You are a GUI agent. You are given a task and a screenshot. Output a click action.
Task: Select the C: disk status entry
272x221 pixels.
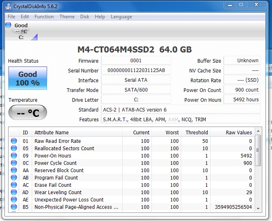(21, 31)
